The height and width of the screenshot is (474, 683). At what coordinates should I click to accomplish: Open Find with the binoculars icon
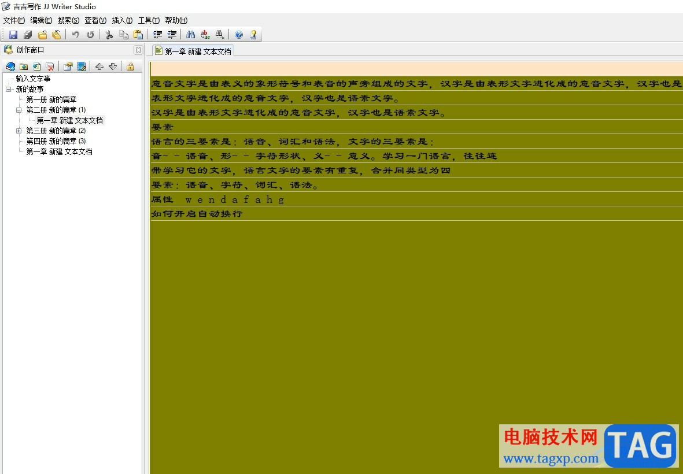tap(190, 34)
